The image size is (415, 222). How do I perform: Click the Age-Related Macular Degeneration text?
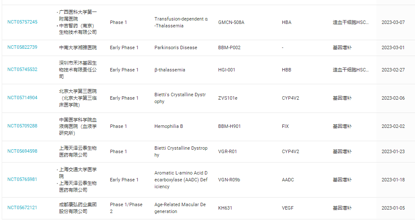[x=180, y=208]
